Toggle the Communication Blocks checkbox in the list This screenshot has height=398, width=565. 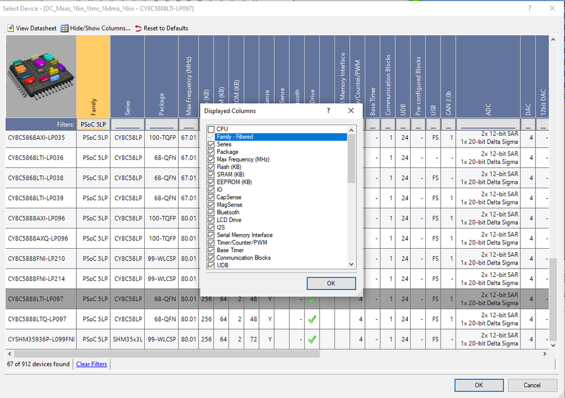(x=211, y=258)
